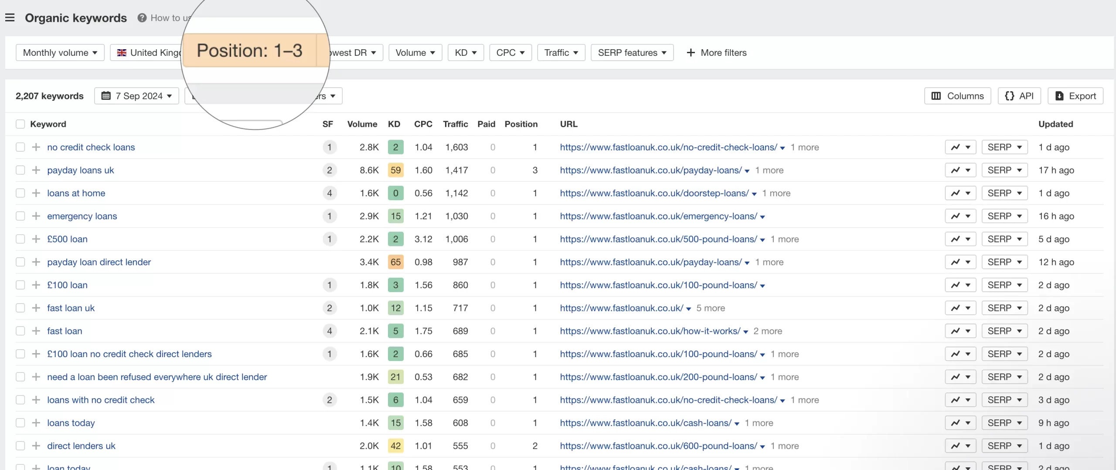Click the calendar icon on 7 Sep 2024
Image resolution: width=1116 pixels, height=470 pixels.
[106, 96]
